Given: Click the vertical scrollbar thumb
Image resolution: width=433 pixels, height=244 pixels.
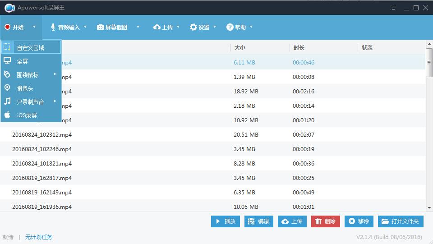Looking at the screenshot, I should click(x=429, y=63).
